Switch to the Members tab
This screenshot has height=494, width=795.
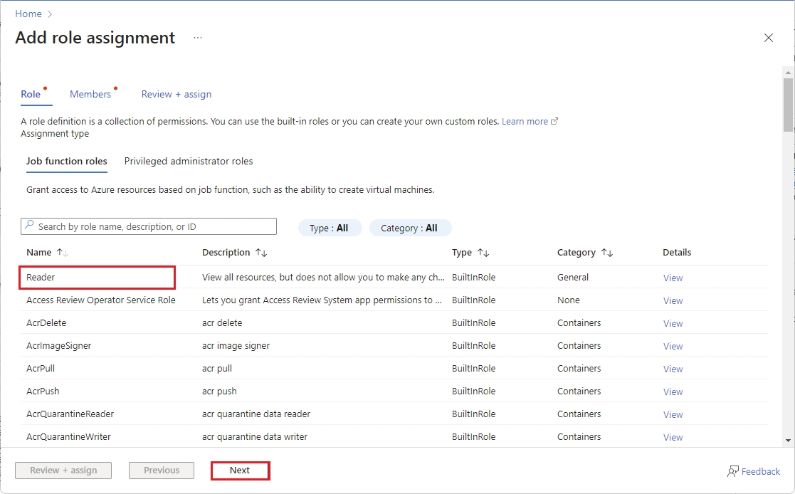click(90, 94)
